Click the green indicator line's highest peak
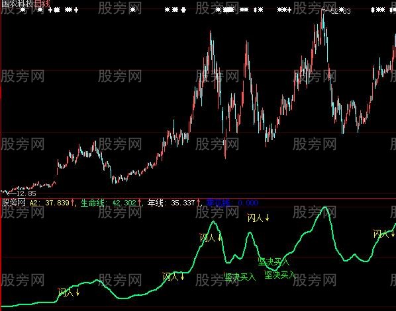Viewport: 396px width, 311px height. [x=324, y=207]
